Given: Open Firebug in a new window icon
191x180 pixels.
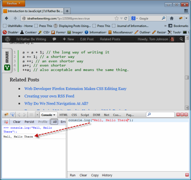Looking at the screenshot, I should pos(182,115).
